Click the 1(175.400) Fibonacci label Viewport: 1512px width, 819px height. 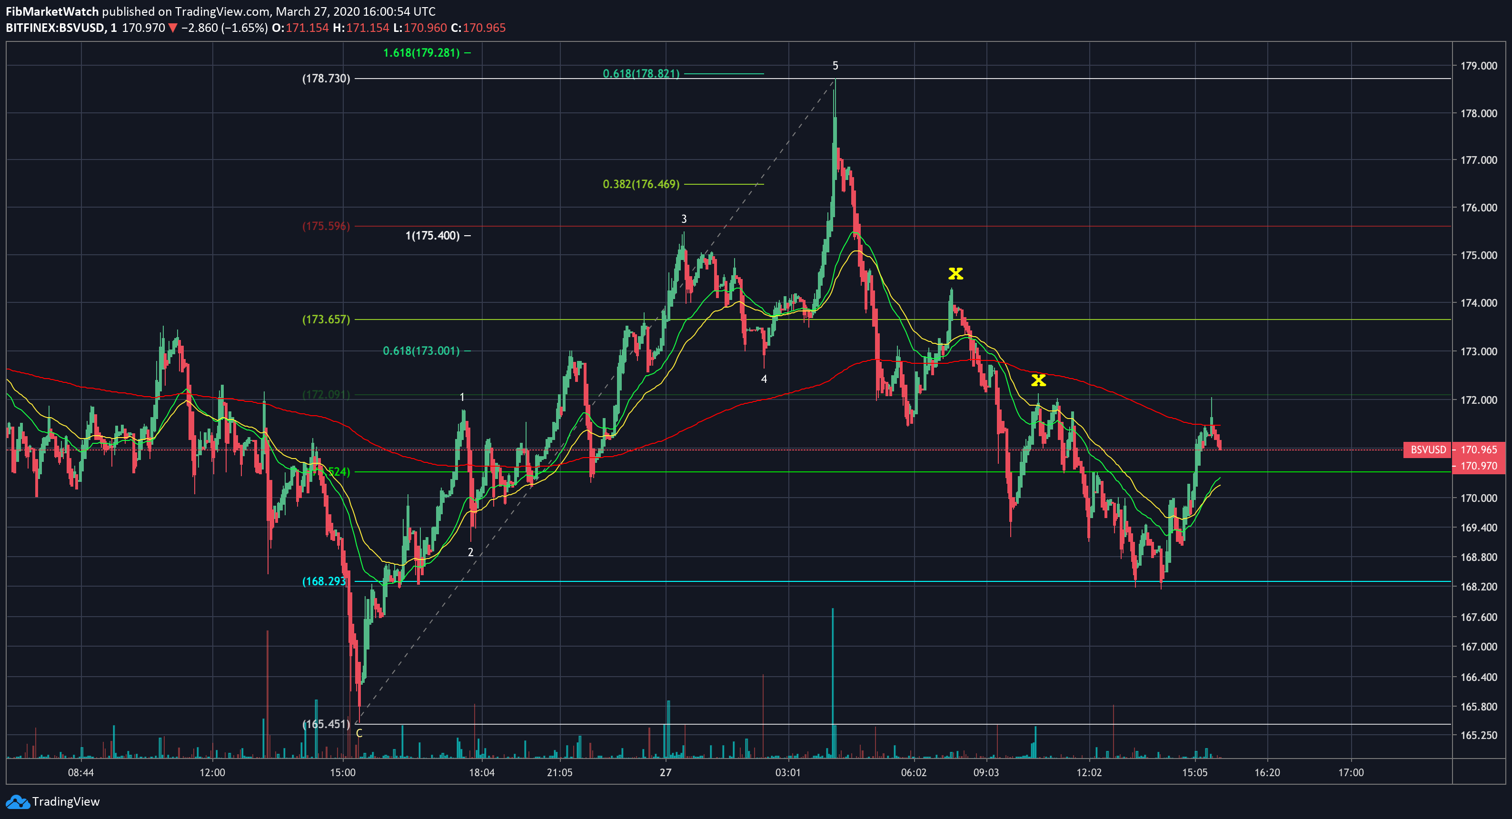433,235
